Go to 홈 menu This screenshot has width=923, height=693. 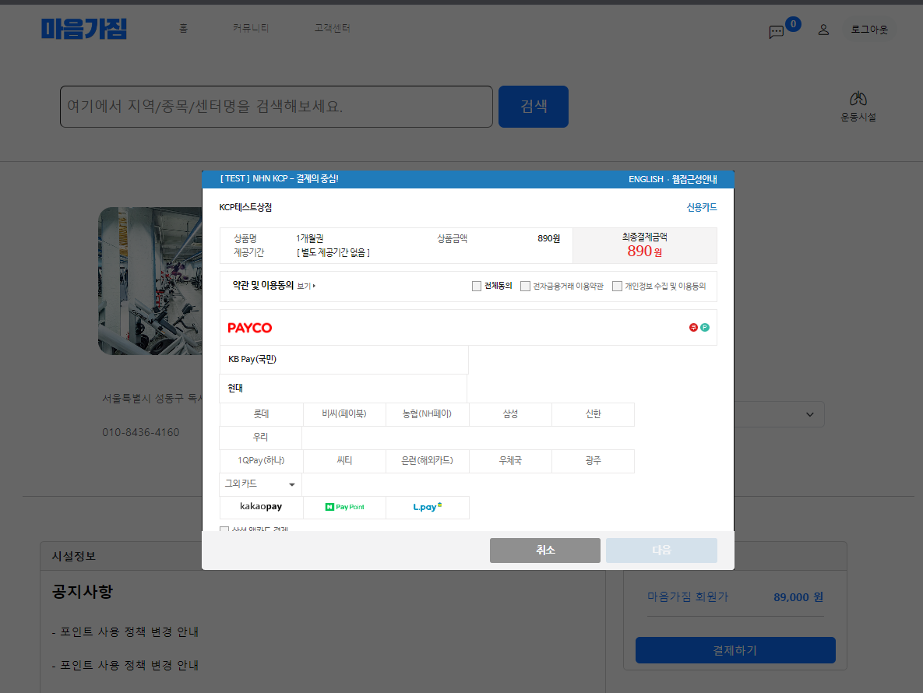tap(184, 28)
